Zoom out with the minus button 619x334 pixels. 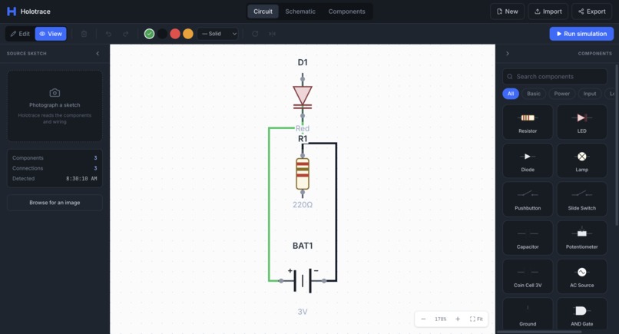click(423, 319)
